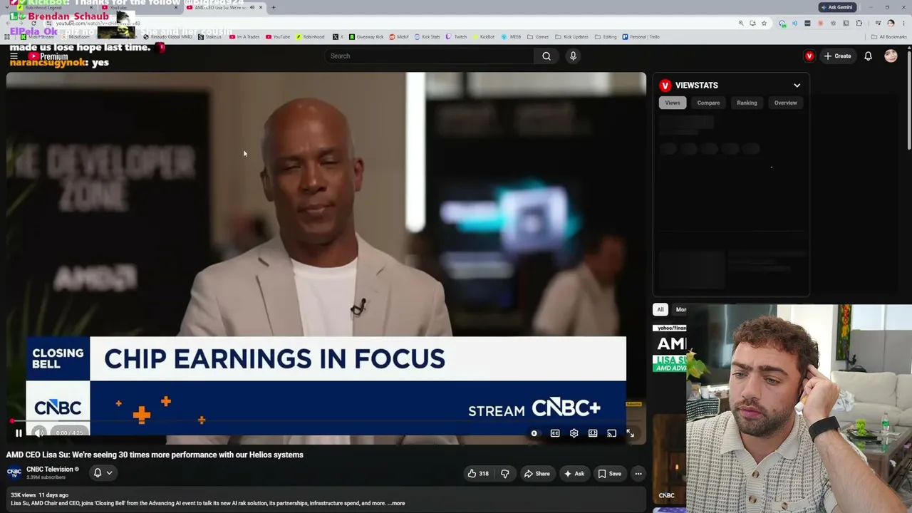
Task: Switch to theater mode
Action: [593, 433]
